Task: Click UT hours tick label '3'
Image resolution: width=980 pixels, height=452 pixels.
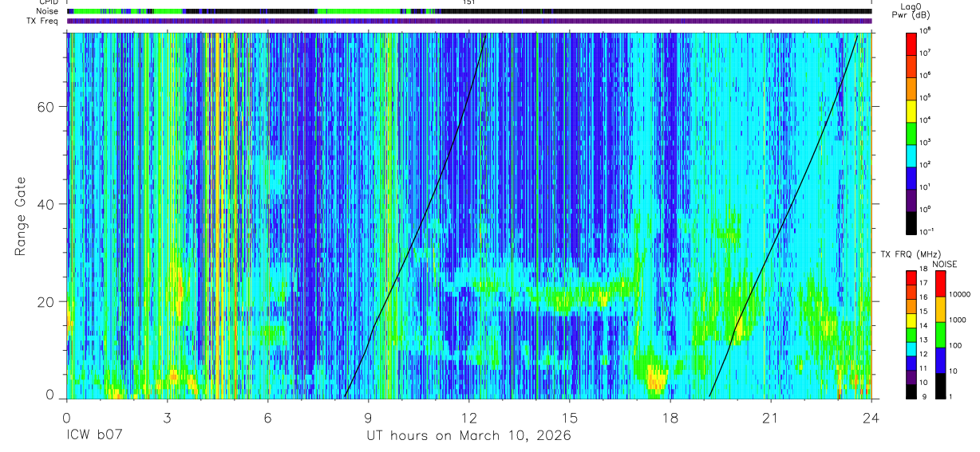Action: [168, 418]
